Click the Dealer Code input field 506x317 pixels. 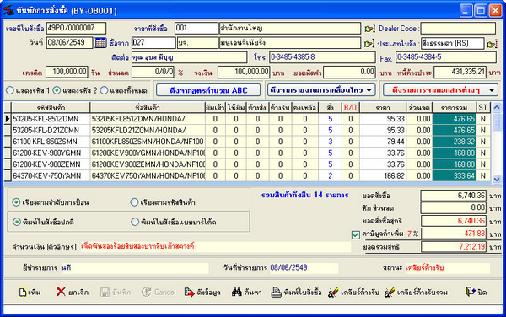coord(458,28)
